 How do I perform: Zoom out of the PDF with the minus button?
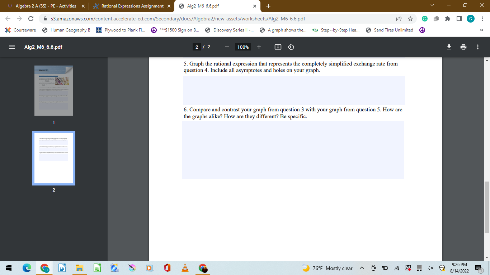point(227,47)
